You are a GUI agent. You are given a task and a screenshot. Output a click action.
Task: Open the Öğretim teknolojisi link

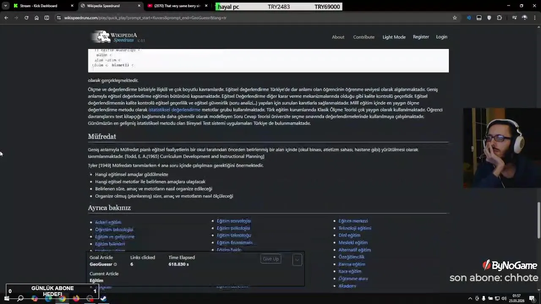tap(114, 230)
